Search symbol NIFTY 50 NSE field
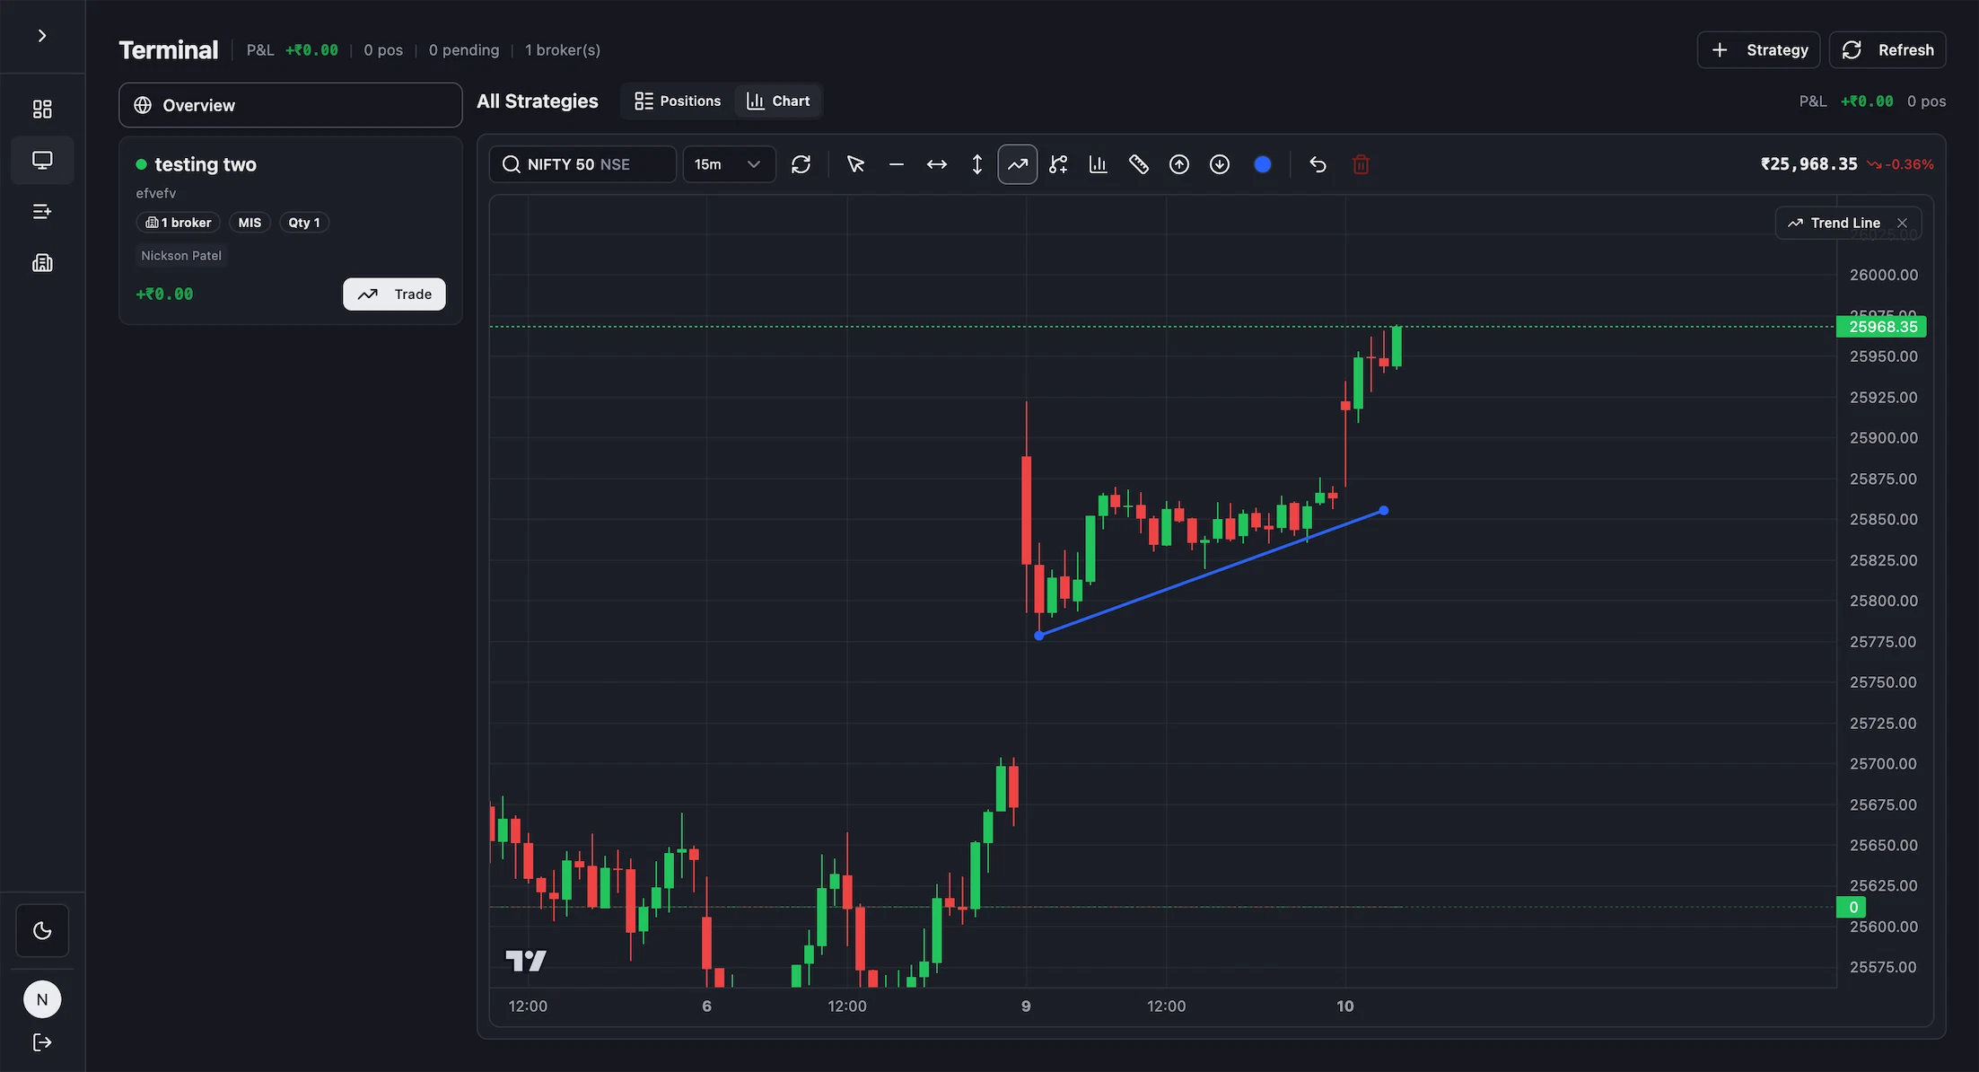1979x1072 pixels. coord(582,164)
